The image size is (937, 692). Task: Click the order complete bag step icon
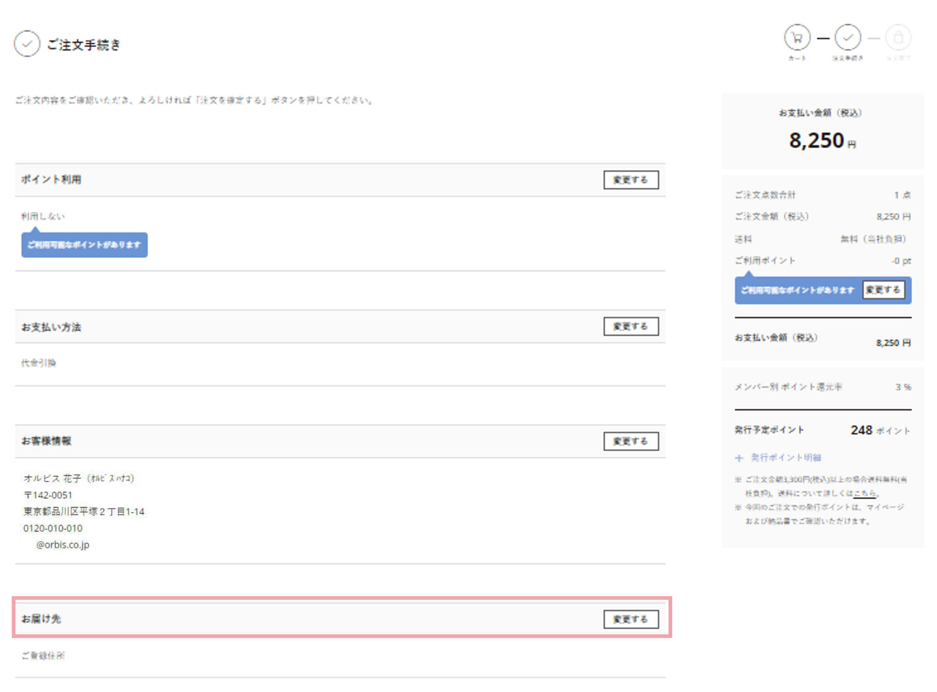coord(898,38)
